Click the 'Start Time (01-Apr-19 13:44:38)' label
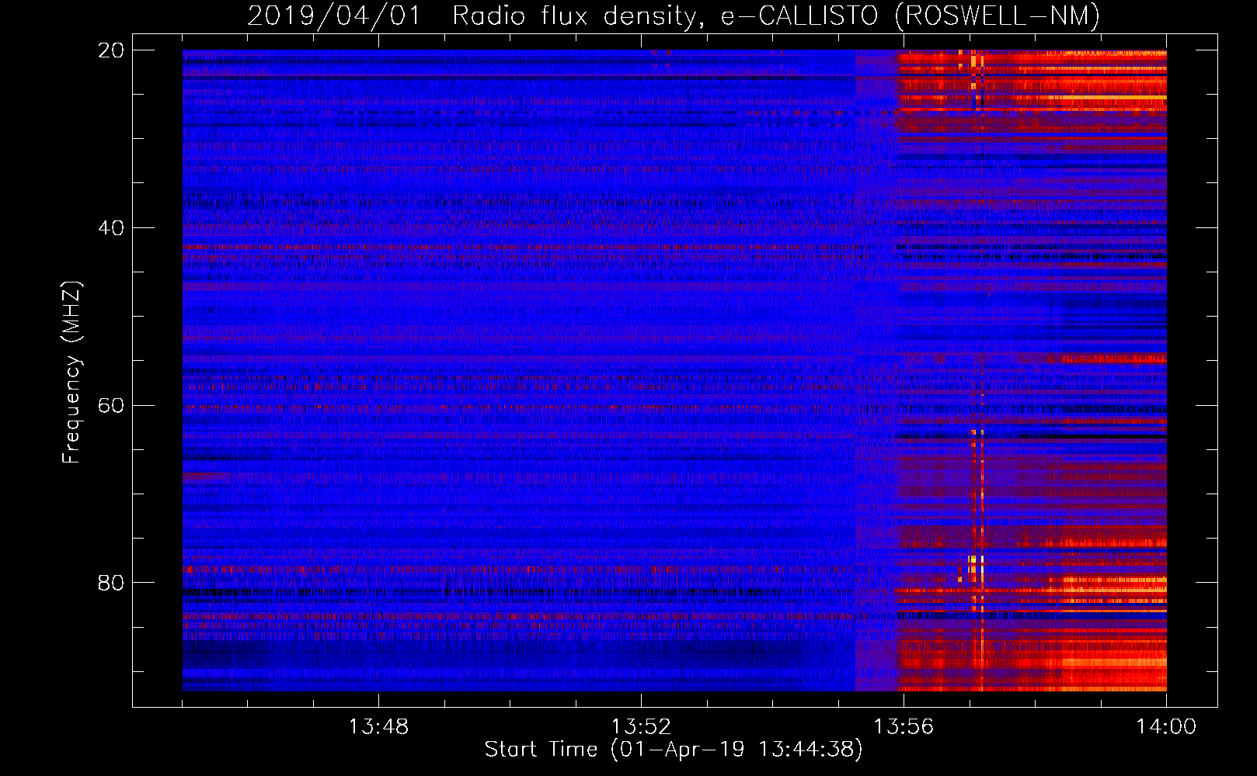Screen dimensions: 1257x776 tap(674, 750)
